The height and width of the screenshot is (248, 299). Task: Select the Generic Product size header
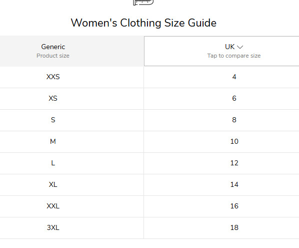72,51
